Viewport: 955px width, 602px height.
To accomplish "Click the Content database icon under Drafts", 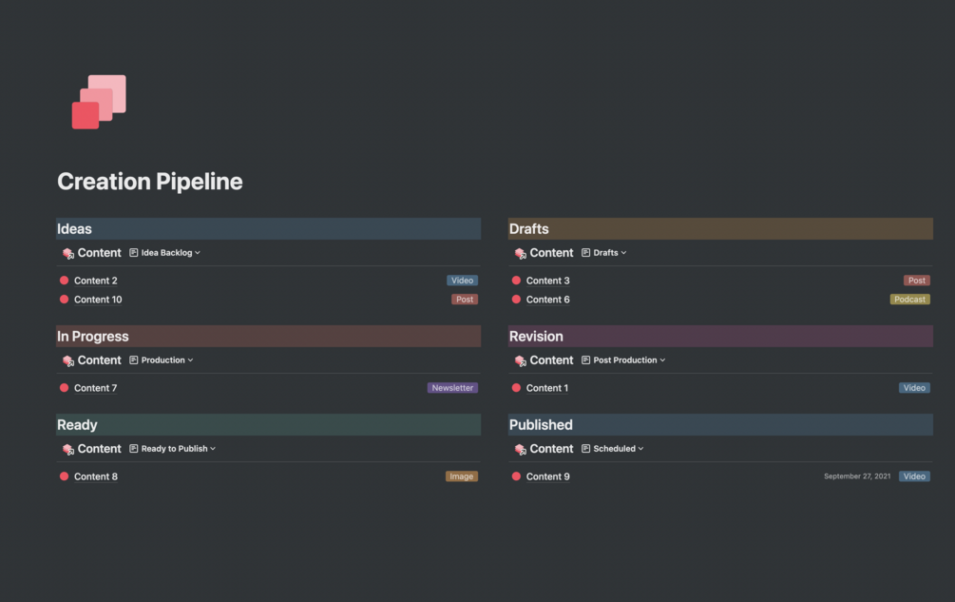I will pyautogui.click(x=520, y=254).
